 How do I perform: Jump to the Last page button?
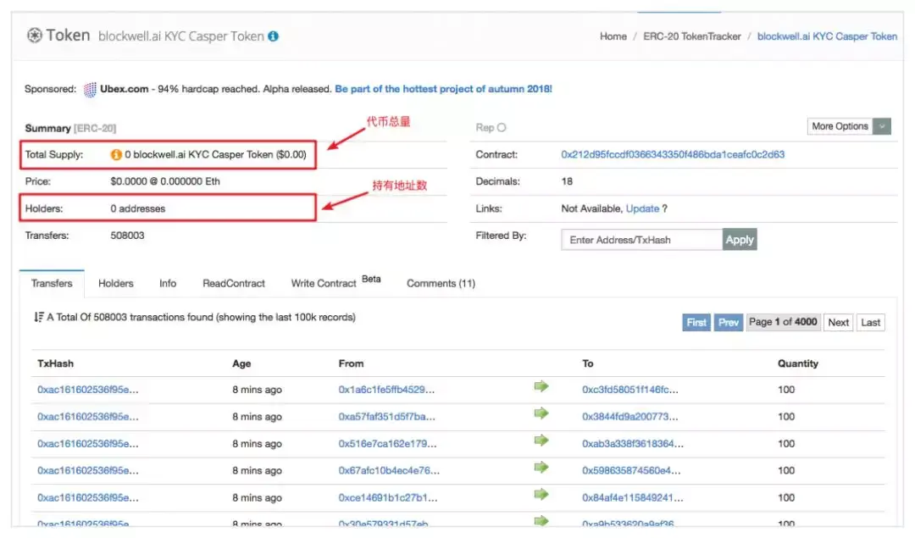(871, 322)
